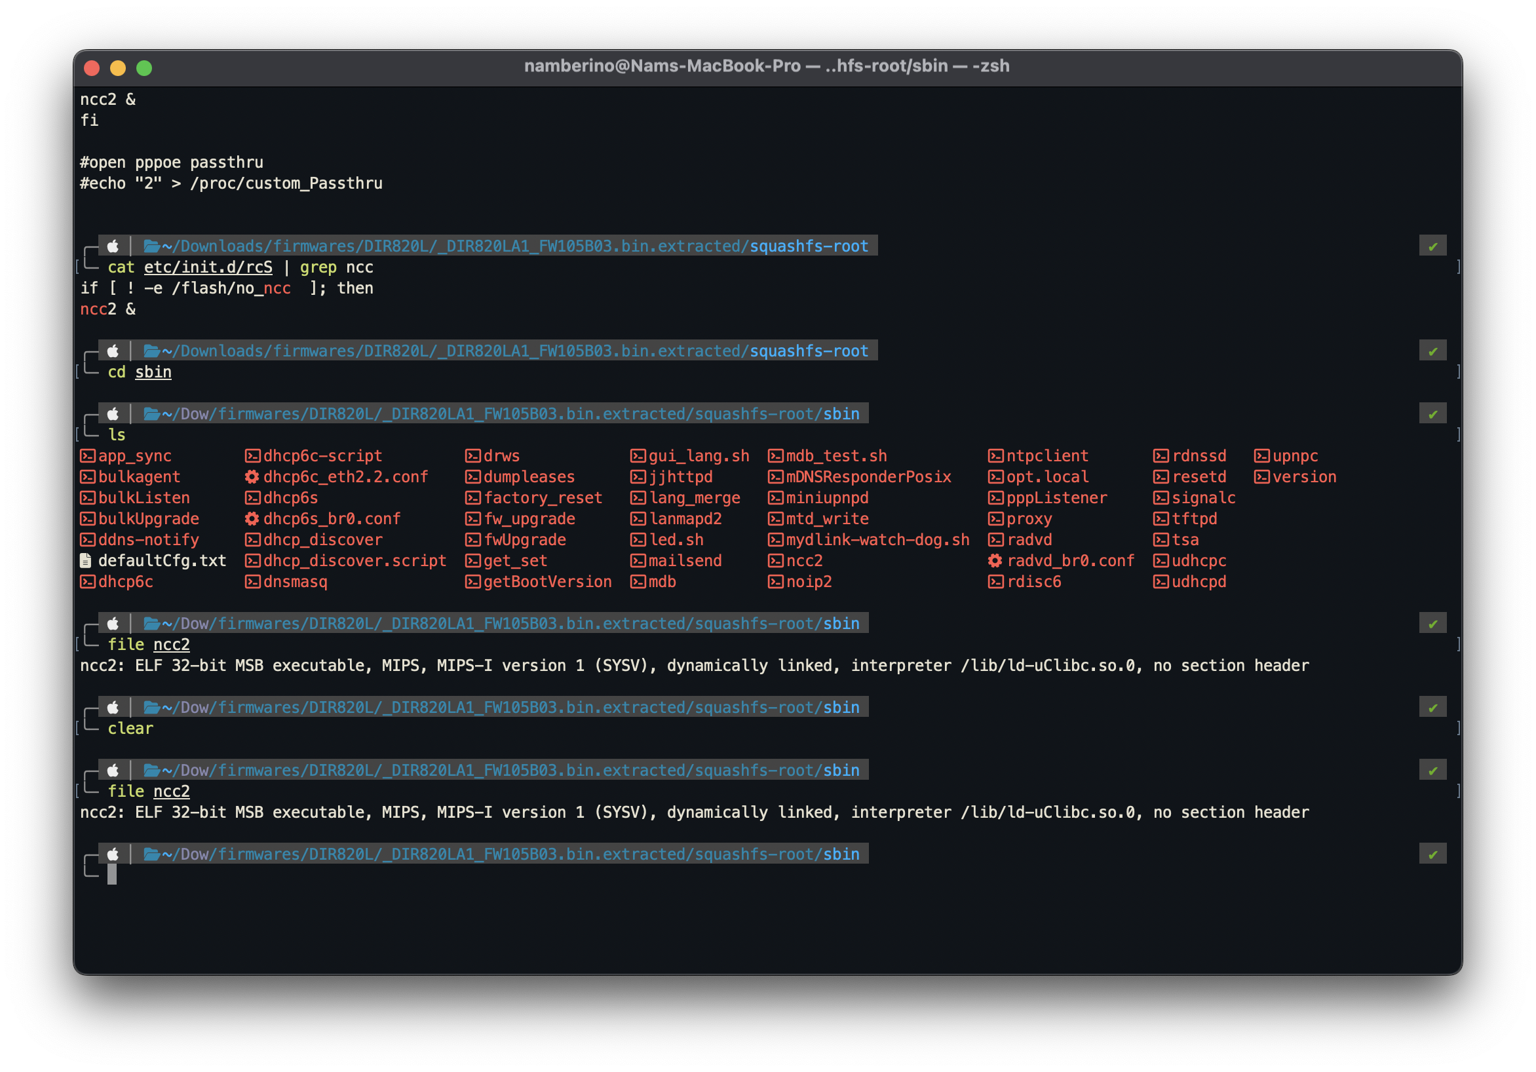The width and height of the screenshot is (1536, 1072).
Task: Click the #open pppoe passthru comment line
Action: click(x=172, y=162)
